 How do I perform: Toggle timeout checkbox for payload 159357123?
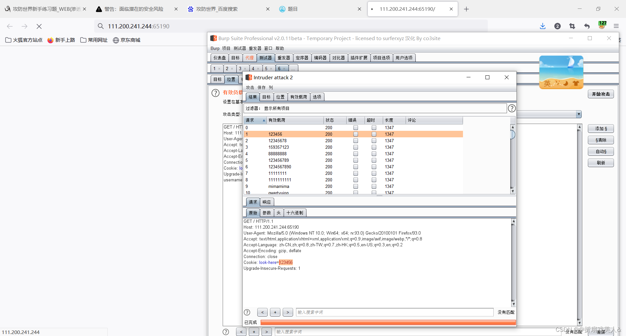click(x=374, y=147)
